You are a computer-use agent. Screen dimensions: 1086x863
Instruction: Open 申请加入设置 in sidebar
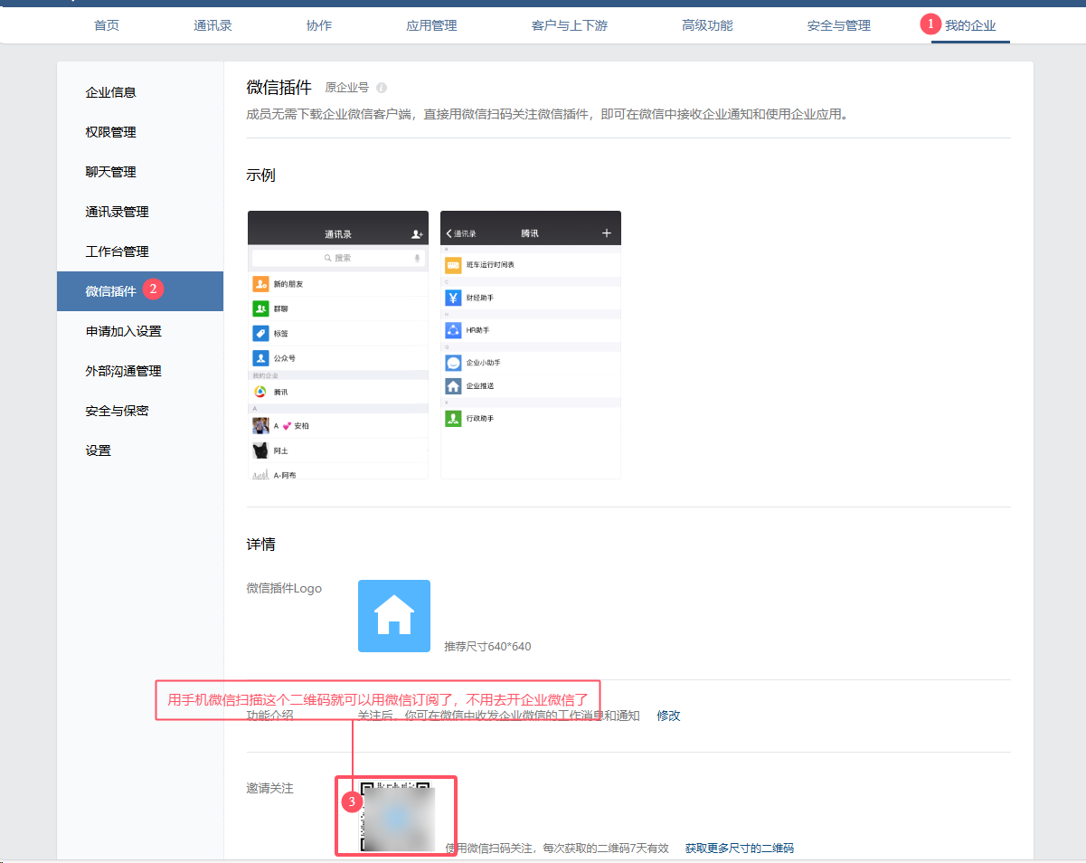point(140,331)
